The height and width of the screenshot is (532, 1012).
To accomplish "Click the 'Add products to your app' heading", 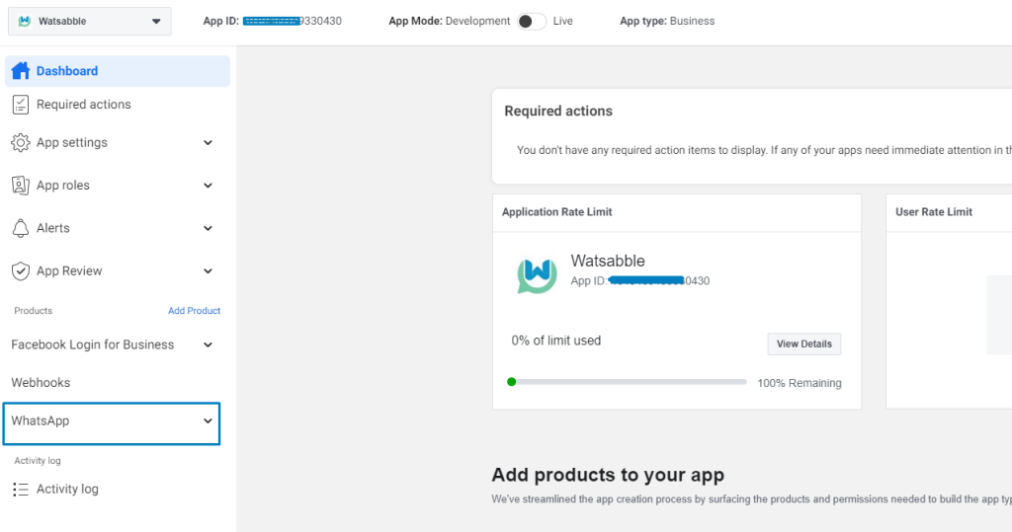I will point(608,475).
